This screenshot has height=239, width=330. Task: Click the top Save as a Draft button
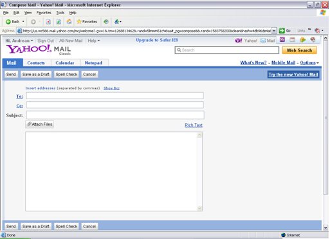point(36,74)
